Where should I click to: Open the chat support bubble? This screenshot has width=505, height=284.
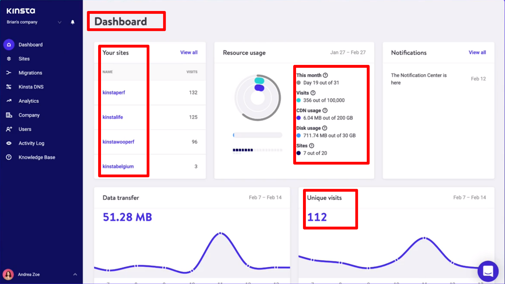pyautogui.click(x=488, y=271)
